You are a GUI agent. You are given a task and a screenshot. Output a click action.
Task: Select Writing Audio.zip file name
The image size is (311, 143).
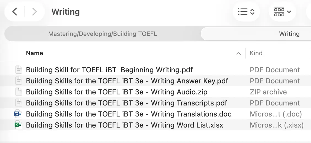point(116,92)
